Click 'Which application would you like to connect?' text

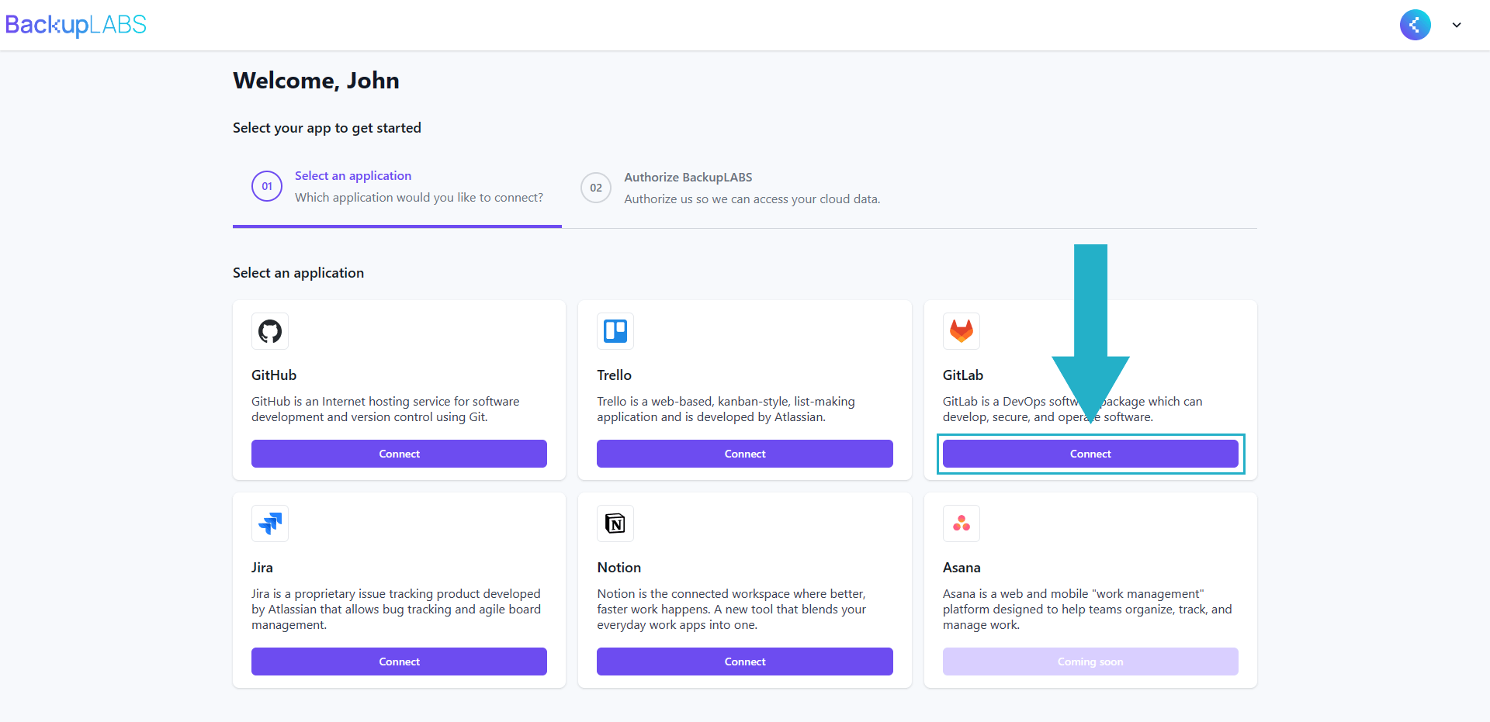(419, 198)
